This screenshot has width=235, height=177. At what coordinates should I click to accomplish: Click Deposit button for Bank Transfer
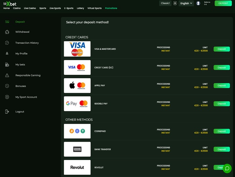(222, 149)
